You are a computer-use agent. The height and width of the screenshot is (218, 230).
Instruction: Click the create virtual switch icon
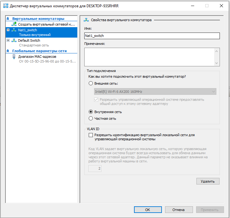click(x=14, y=24)
